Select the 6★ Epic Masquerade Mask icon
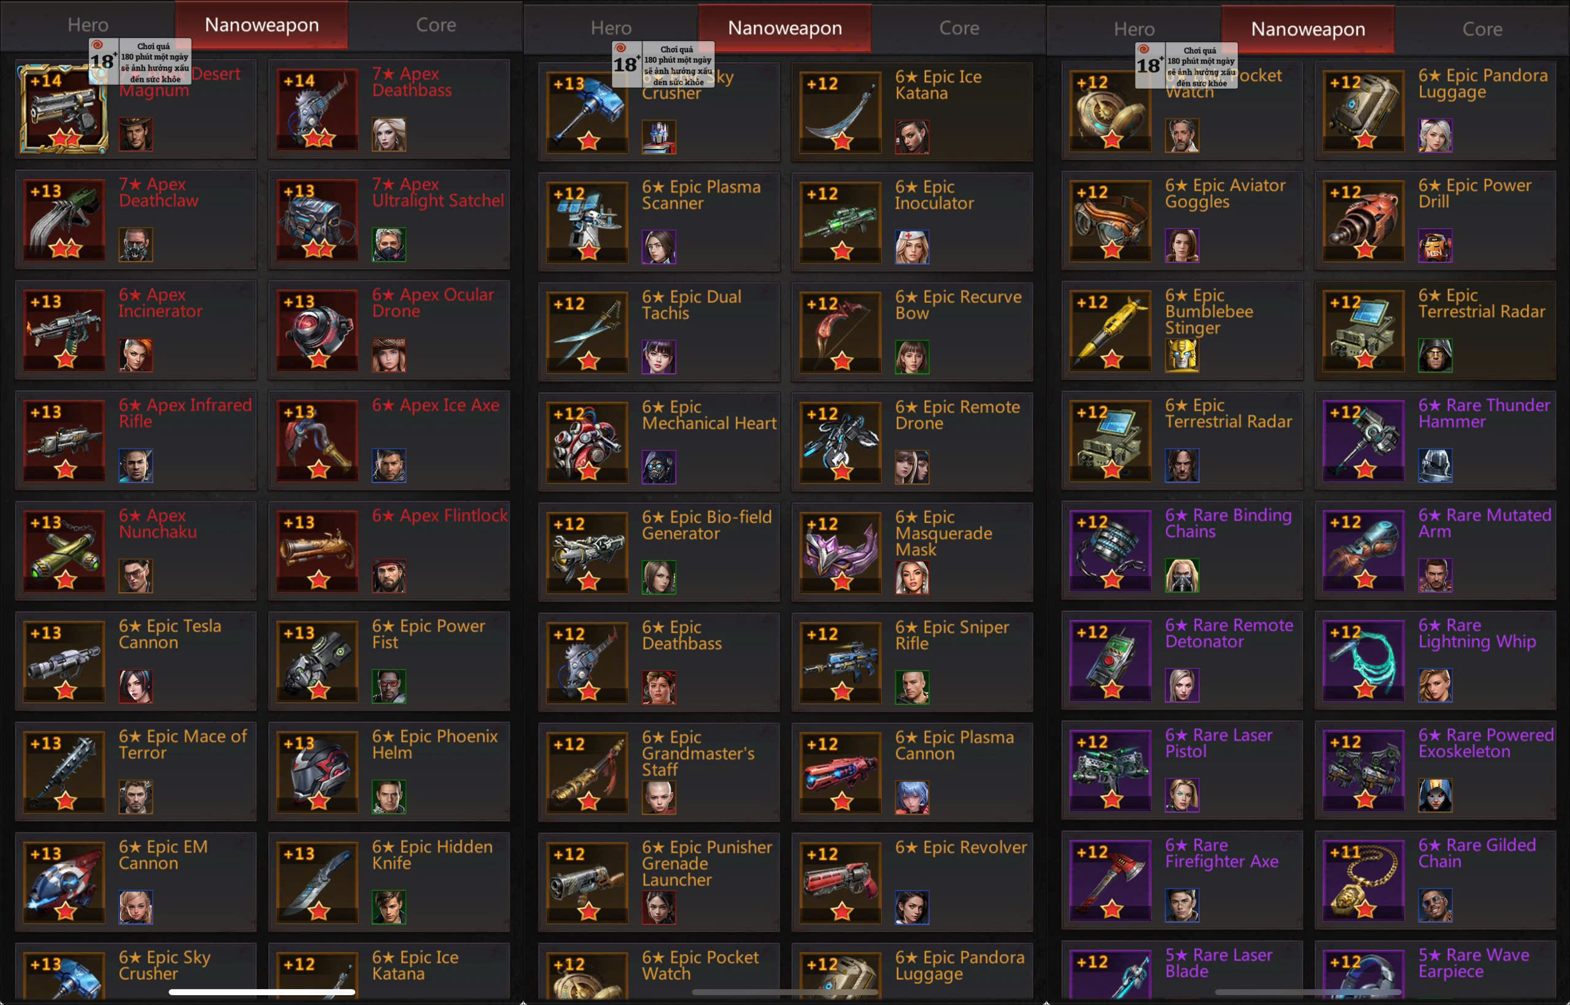The height and width of the screenshot is (1005, 1570). point(841,552)
